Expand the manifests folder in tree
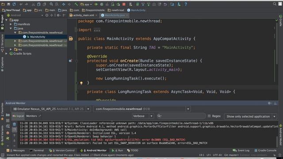The width and height of the screenshot is (283, 159). click(x=11, y=24)
